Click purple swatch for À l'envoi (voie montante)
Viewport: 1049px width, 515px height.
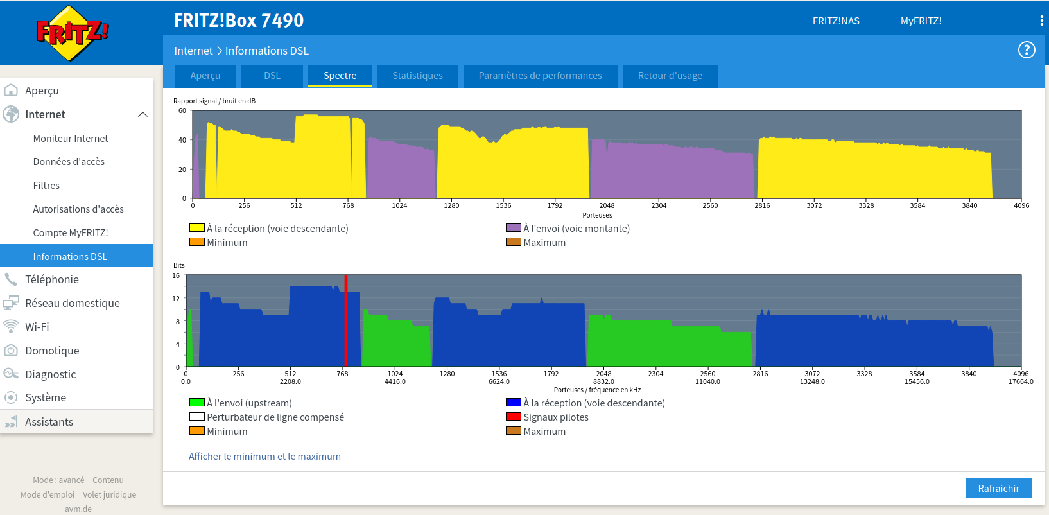click(514, 228)
